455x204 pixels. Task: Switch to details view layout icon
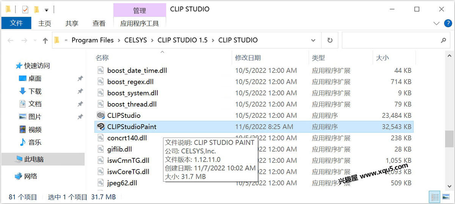pyautogui.click(x=435, y=197)
